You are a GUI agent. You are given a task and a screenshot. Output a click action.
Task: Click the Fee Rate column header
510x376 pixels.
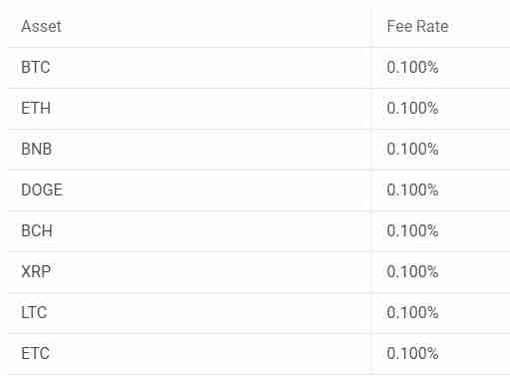coord(417,26)
